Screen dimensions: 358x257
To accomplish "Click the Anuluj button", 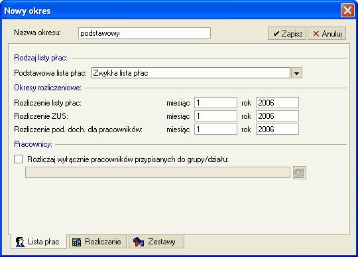I will [327, 34].
